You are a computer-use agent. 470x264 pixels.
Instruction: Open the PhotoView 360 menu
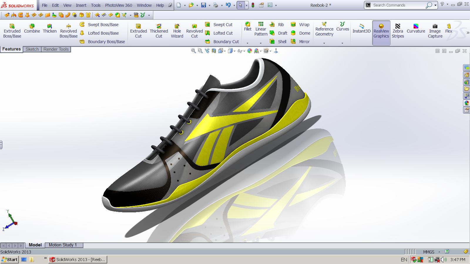click(119, 5)
